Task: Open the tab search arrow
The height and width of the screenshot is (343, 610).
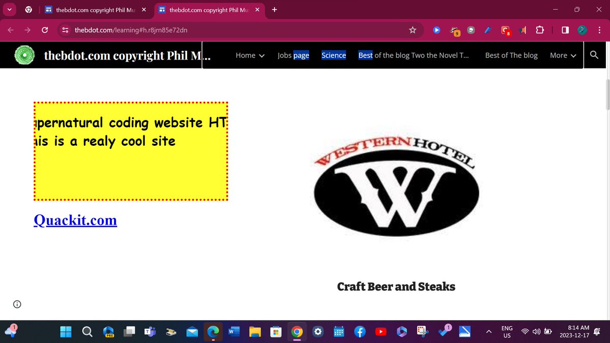Action: (x=10, y=9)
